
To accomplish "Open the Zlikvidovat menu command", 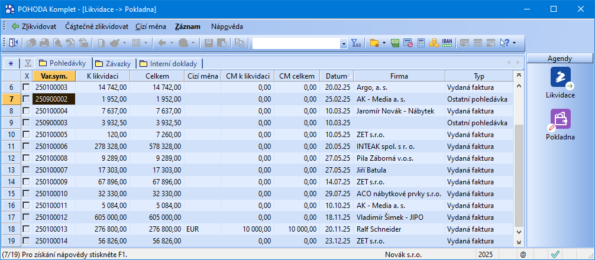I will pos(34,27).
